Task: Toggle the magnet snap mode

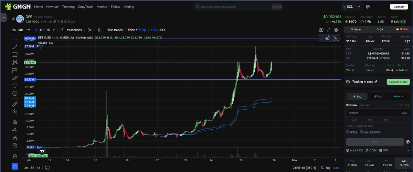Action: pyautogui.click(x=15, y=122)
